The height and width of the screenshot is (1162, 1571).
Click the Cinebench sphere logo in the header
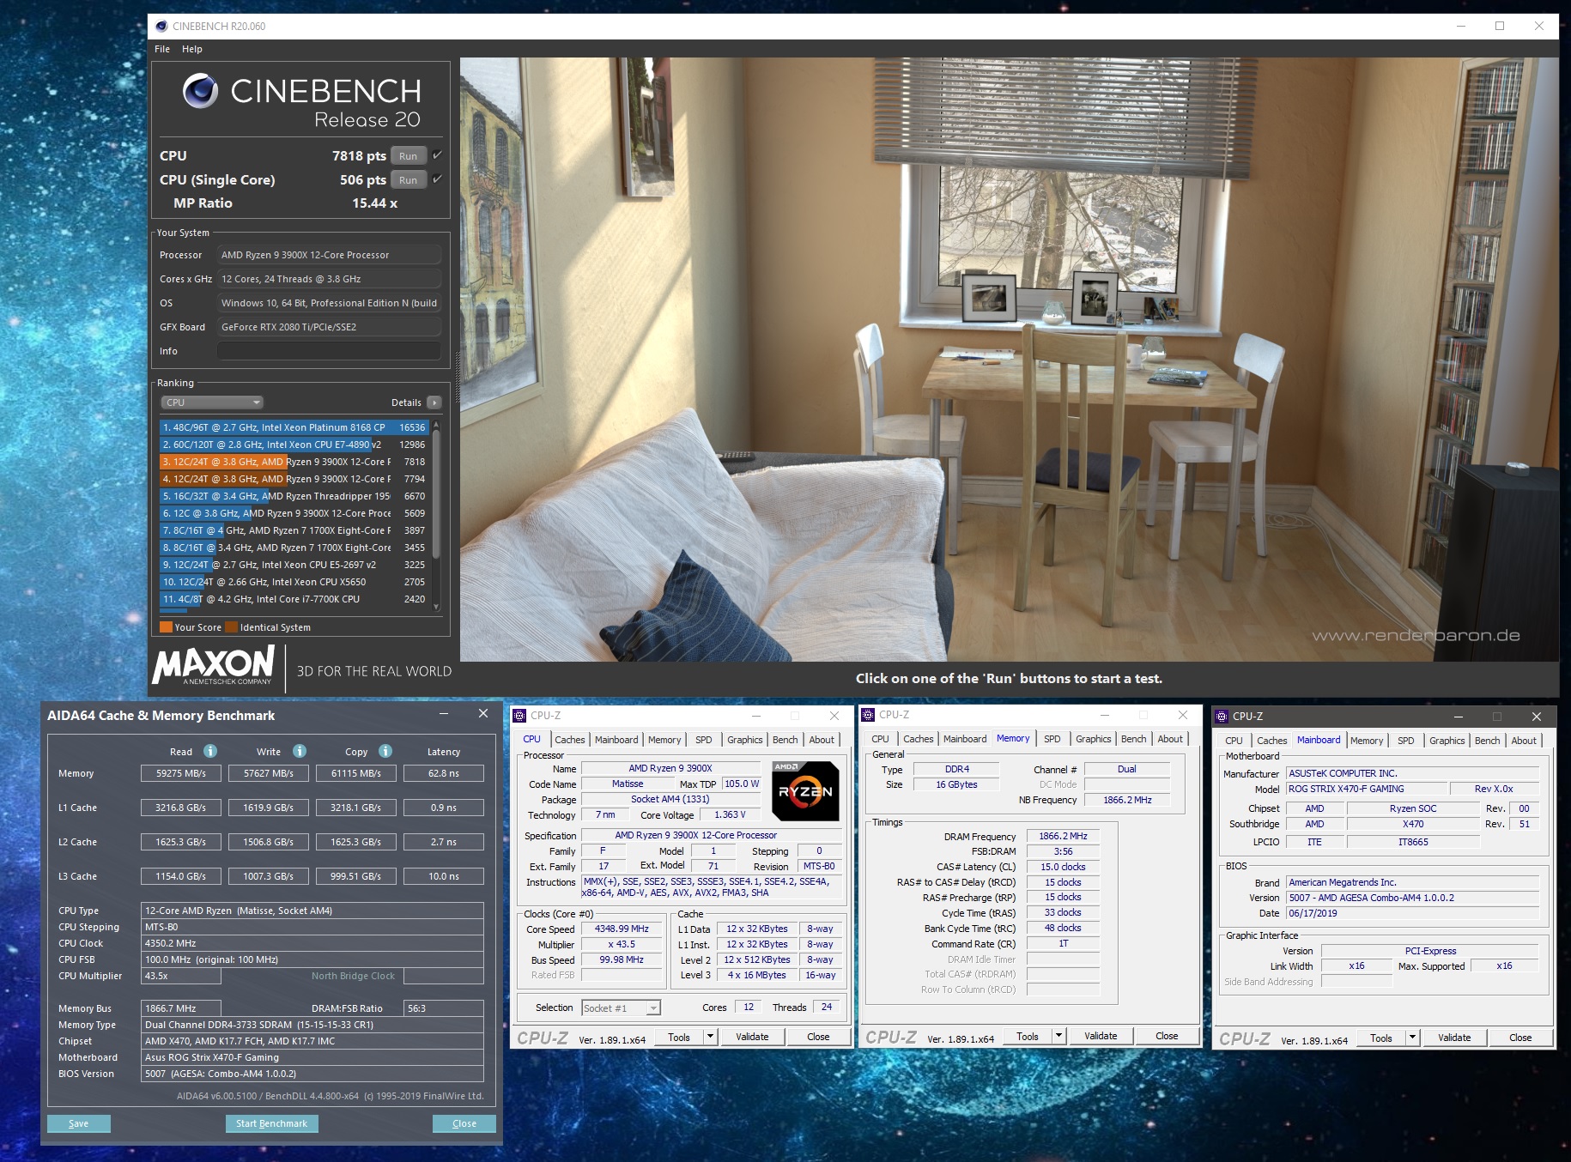point(200,91)
